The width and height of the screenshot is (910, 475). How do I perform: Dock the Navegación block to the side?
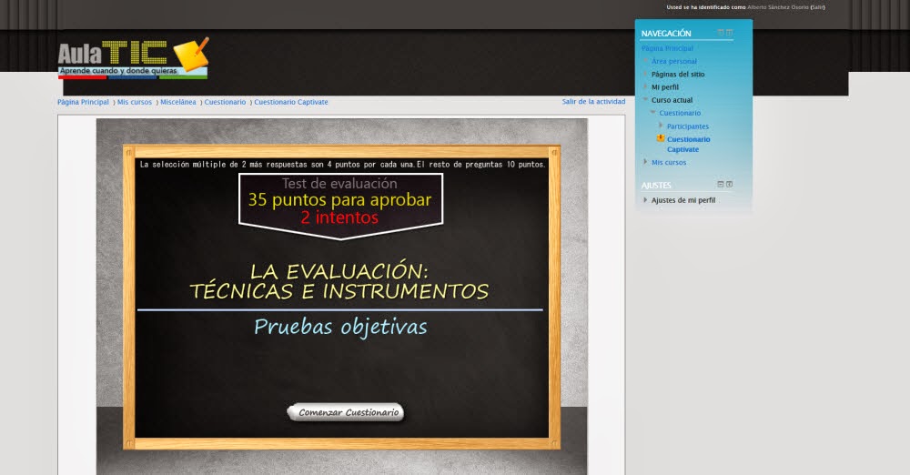[x=729, y=33]
